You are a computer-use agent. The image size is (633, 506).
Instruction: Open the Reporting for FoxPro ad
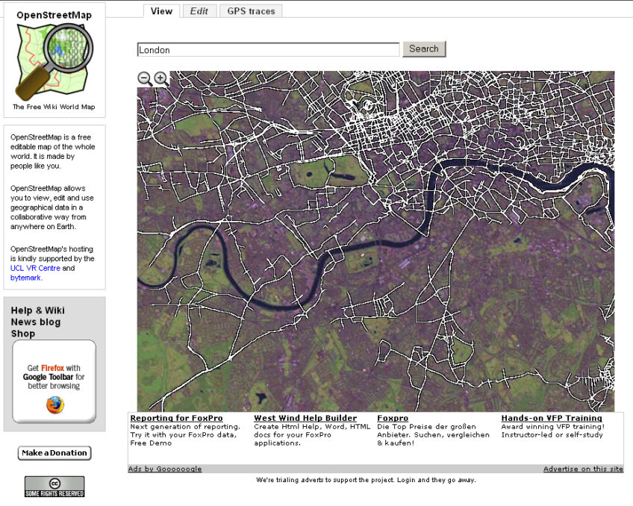point(179,418)
